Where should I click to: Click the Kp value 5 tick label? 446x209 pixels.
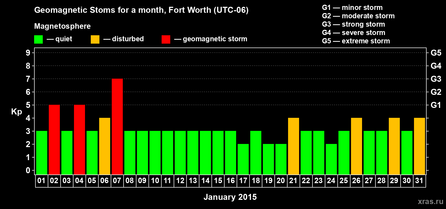click(28, 105)
